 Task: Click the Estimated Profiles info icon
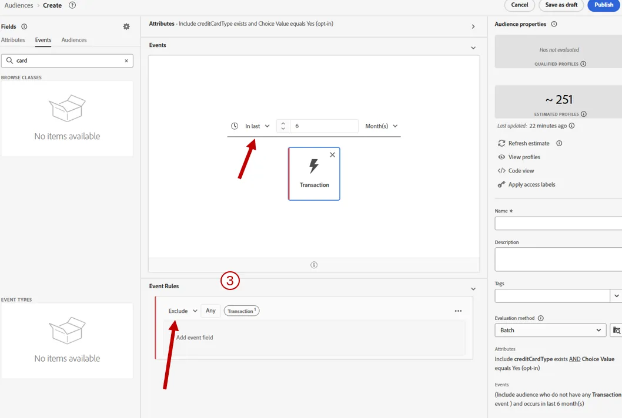click(584, 114)
